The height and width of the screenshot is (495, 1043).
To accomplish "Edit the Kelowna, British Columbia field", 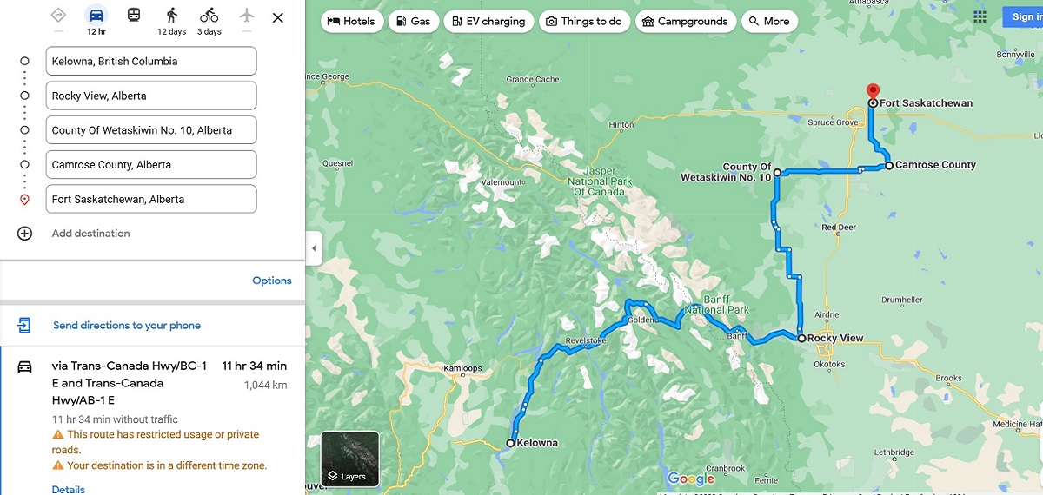I will (x=151, y=61).
